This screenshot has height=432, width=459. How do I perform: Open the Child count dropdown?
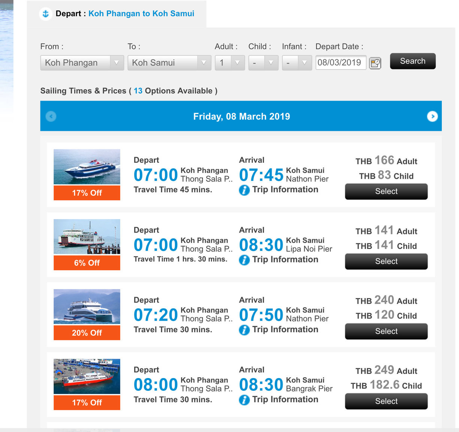pyautogui.click(x=263, y=63)
